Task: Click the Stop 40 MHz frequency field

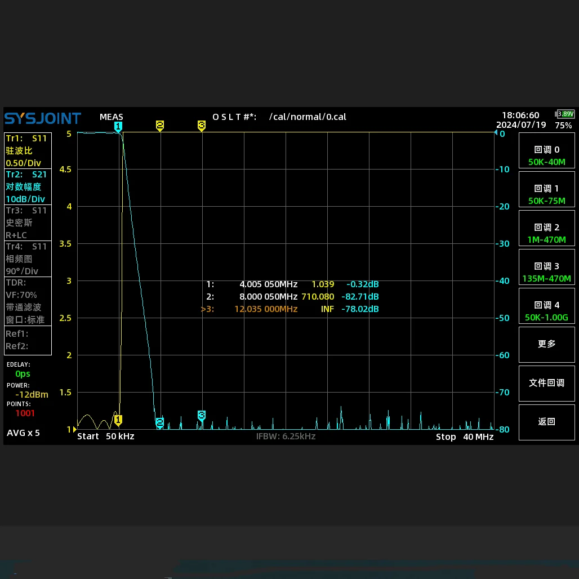Action: point(465,437)
